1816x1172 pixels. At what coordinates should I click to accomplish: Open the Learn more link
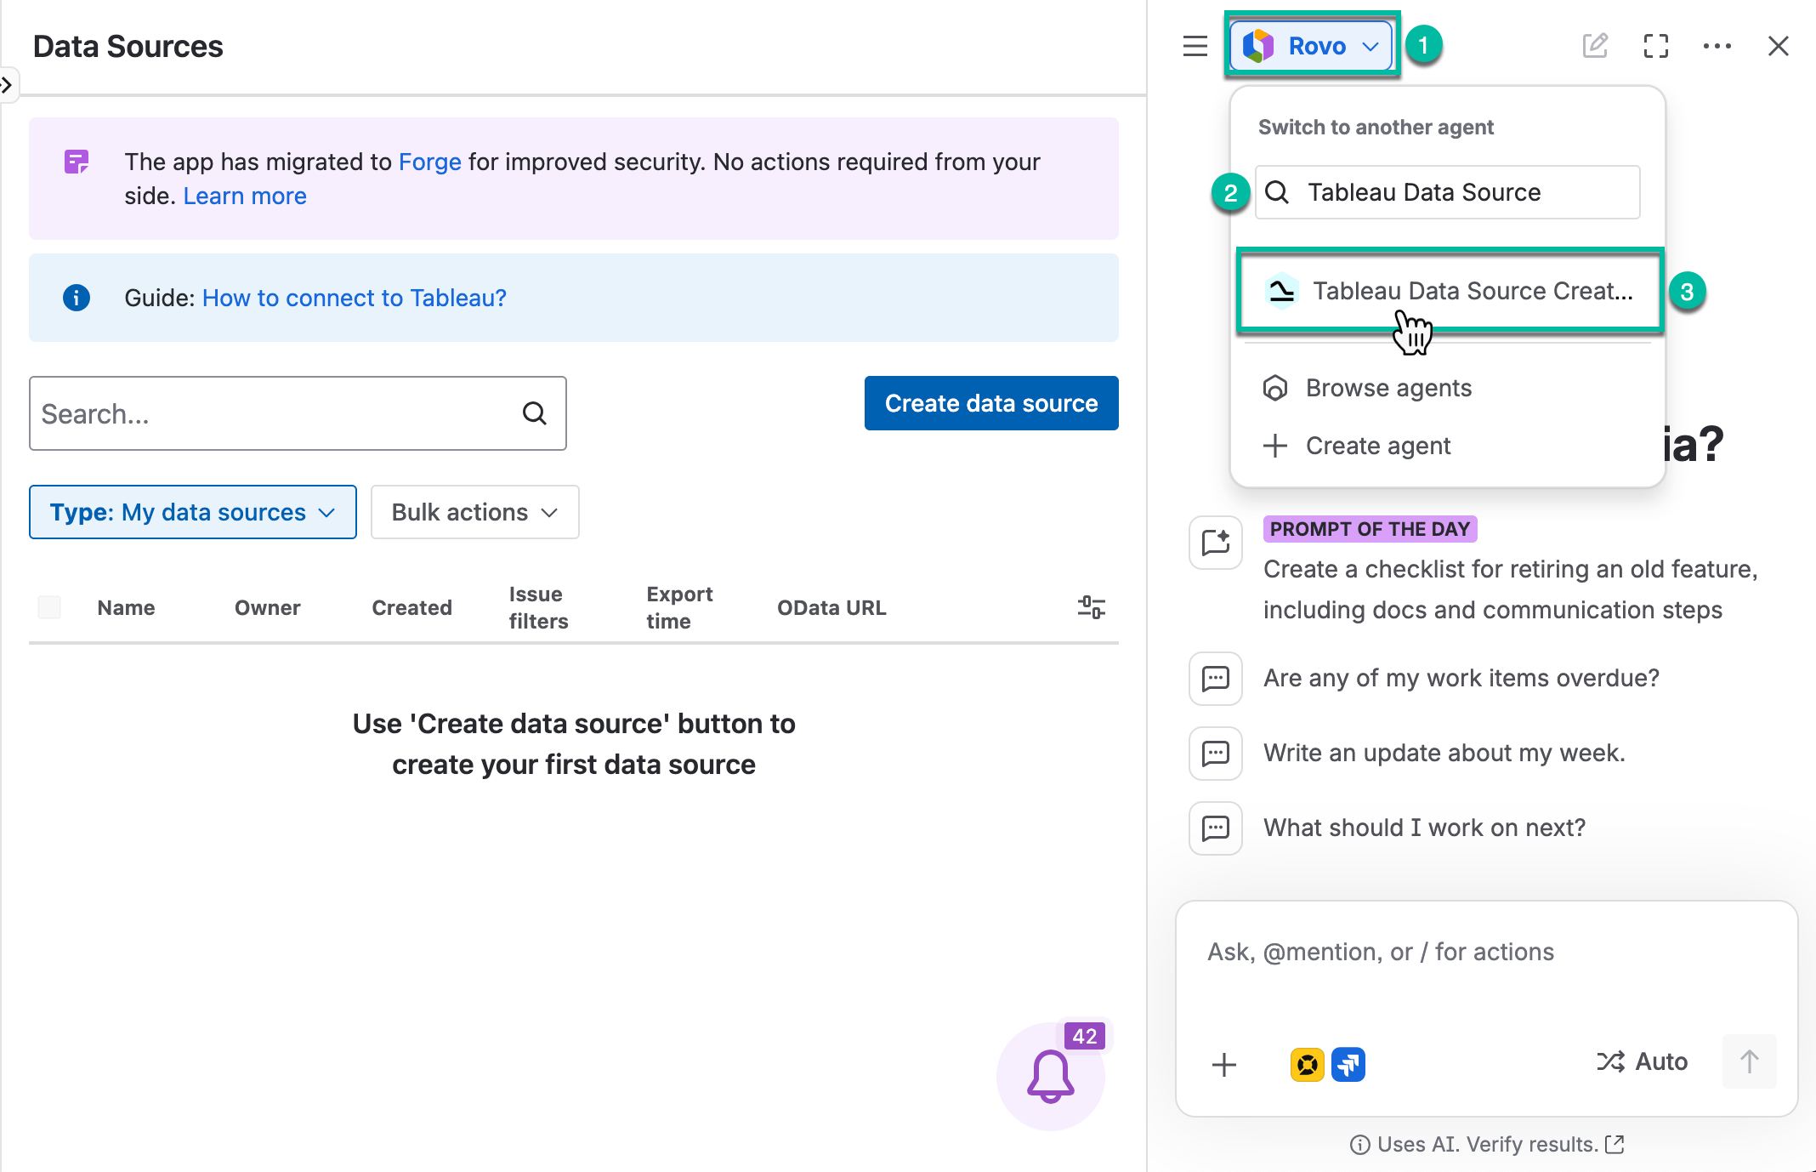click(x=245, y=196)
